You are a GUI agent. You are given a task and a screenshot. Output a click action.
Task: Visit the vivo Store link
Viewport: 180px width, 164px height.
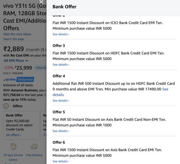tap(17, 34)
